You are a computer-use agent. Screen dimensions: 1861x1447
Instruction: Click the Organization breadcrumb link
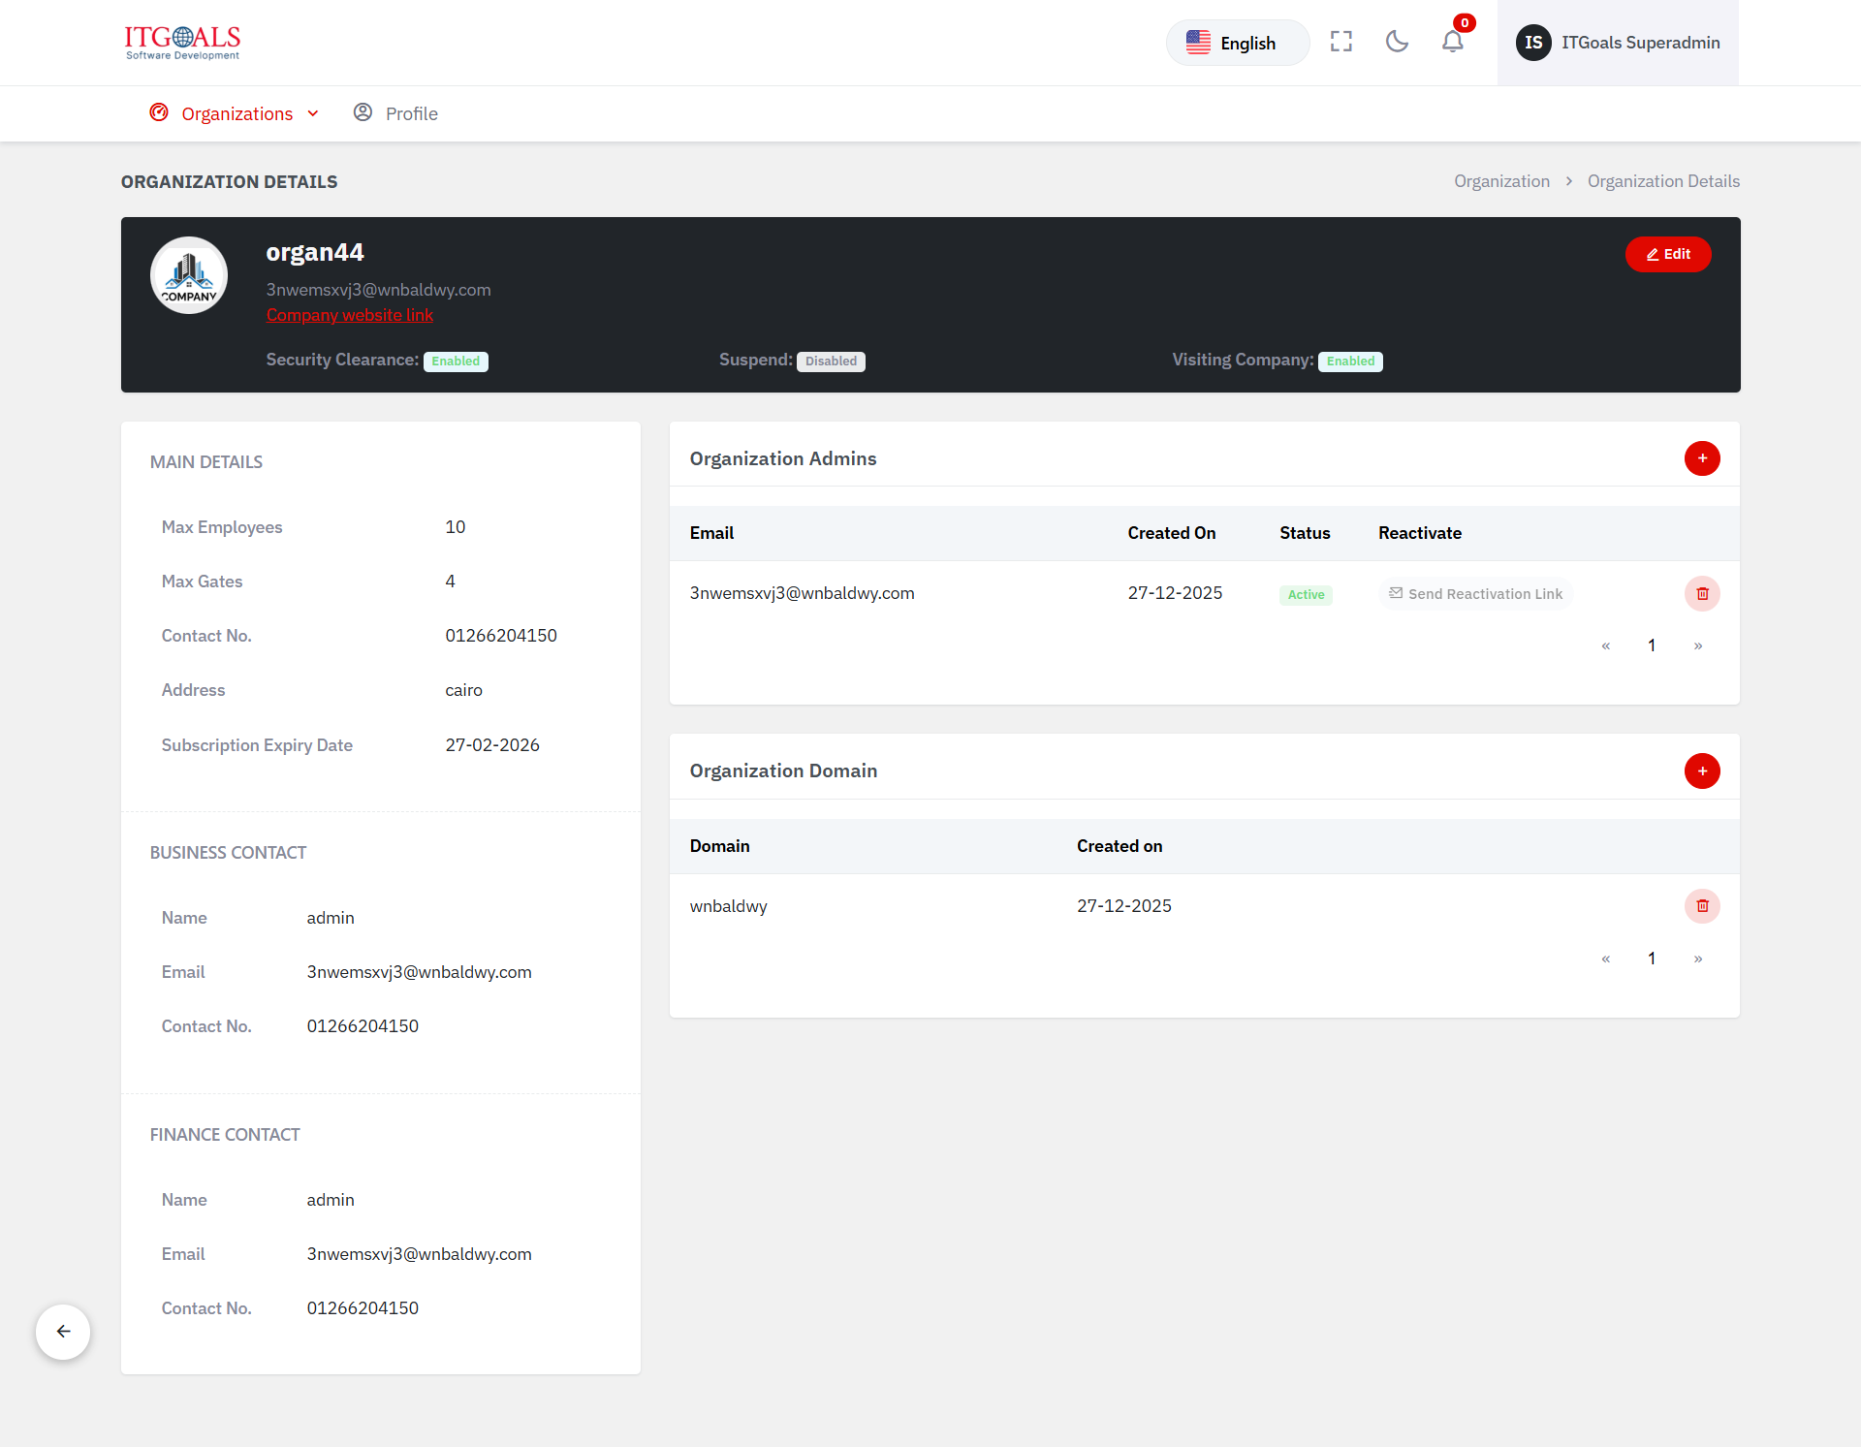[1501, 181]
